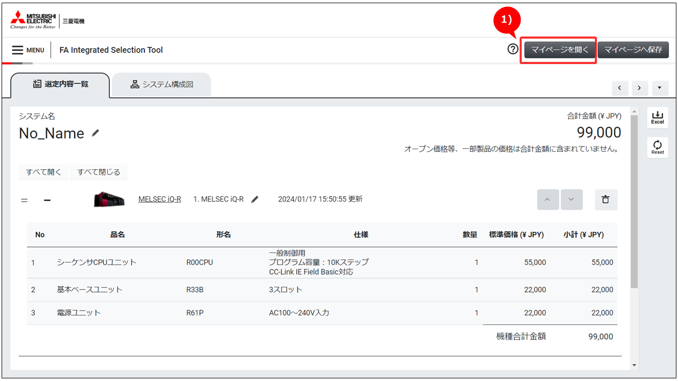This screenshot has width=678, height=381.
Task: Click the help question mark icon
Action: tap(513, 49)
